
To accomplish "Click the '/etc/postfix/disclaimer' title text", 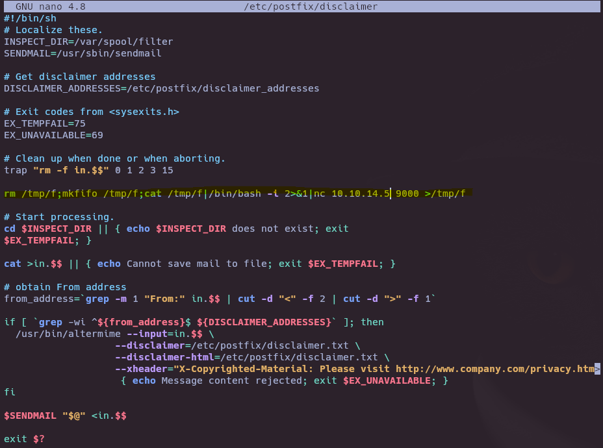I will [x=311, y=6].
